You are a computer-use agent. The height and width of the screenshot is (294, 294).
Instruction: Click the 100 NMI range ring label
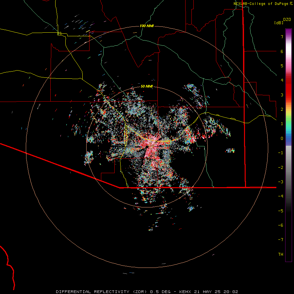(147, 26)
